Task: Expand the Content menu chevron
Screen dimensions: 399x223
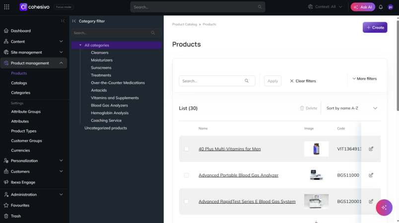Action: 61,42
